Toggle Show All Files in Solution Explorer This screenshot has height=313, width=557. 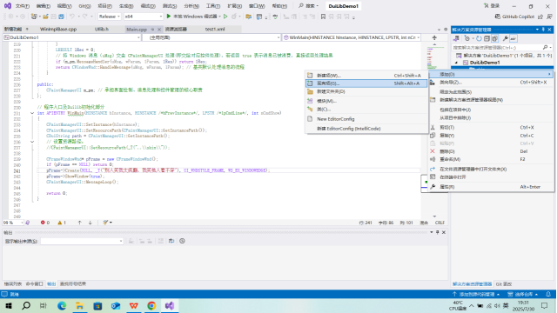(494, 38)
